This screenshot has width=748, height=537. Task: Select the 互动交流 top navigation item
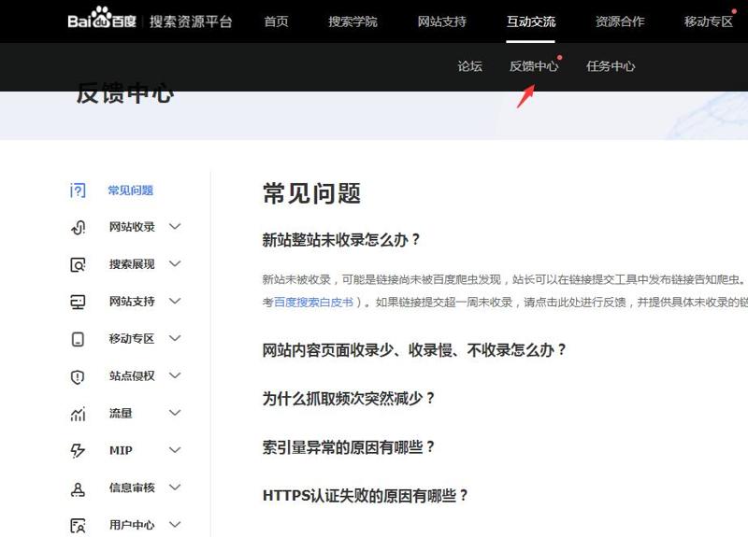click(531, 21)
